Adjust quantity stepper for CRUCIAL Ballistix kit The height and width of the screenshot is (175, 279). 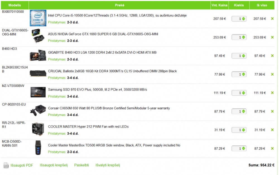[x=244, y=74]
